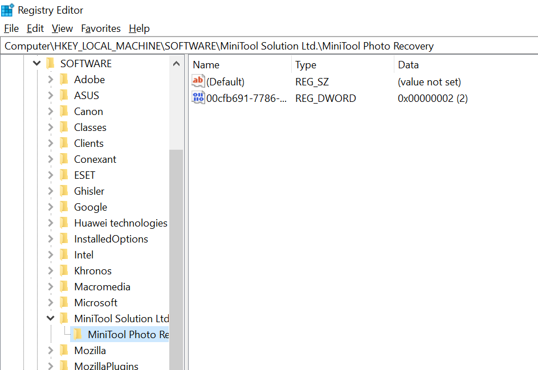This screenshot has width=538, height=370.
Task: Click the tree scrollbar up arrow
Action: click(x=176, y=64)
